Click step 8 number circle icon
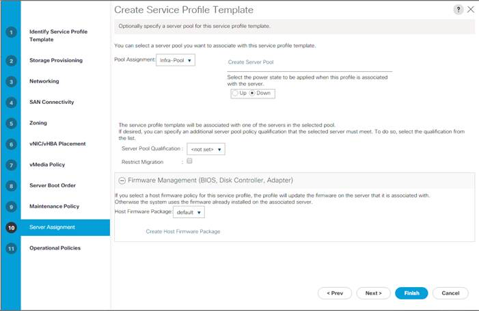This screenshot has width=479, height=311. coord(11,186)
